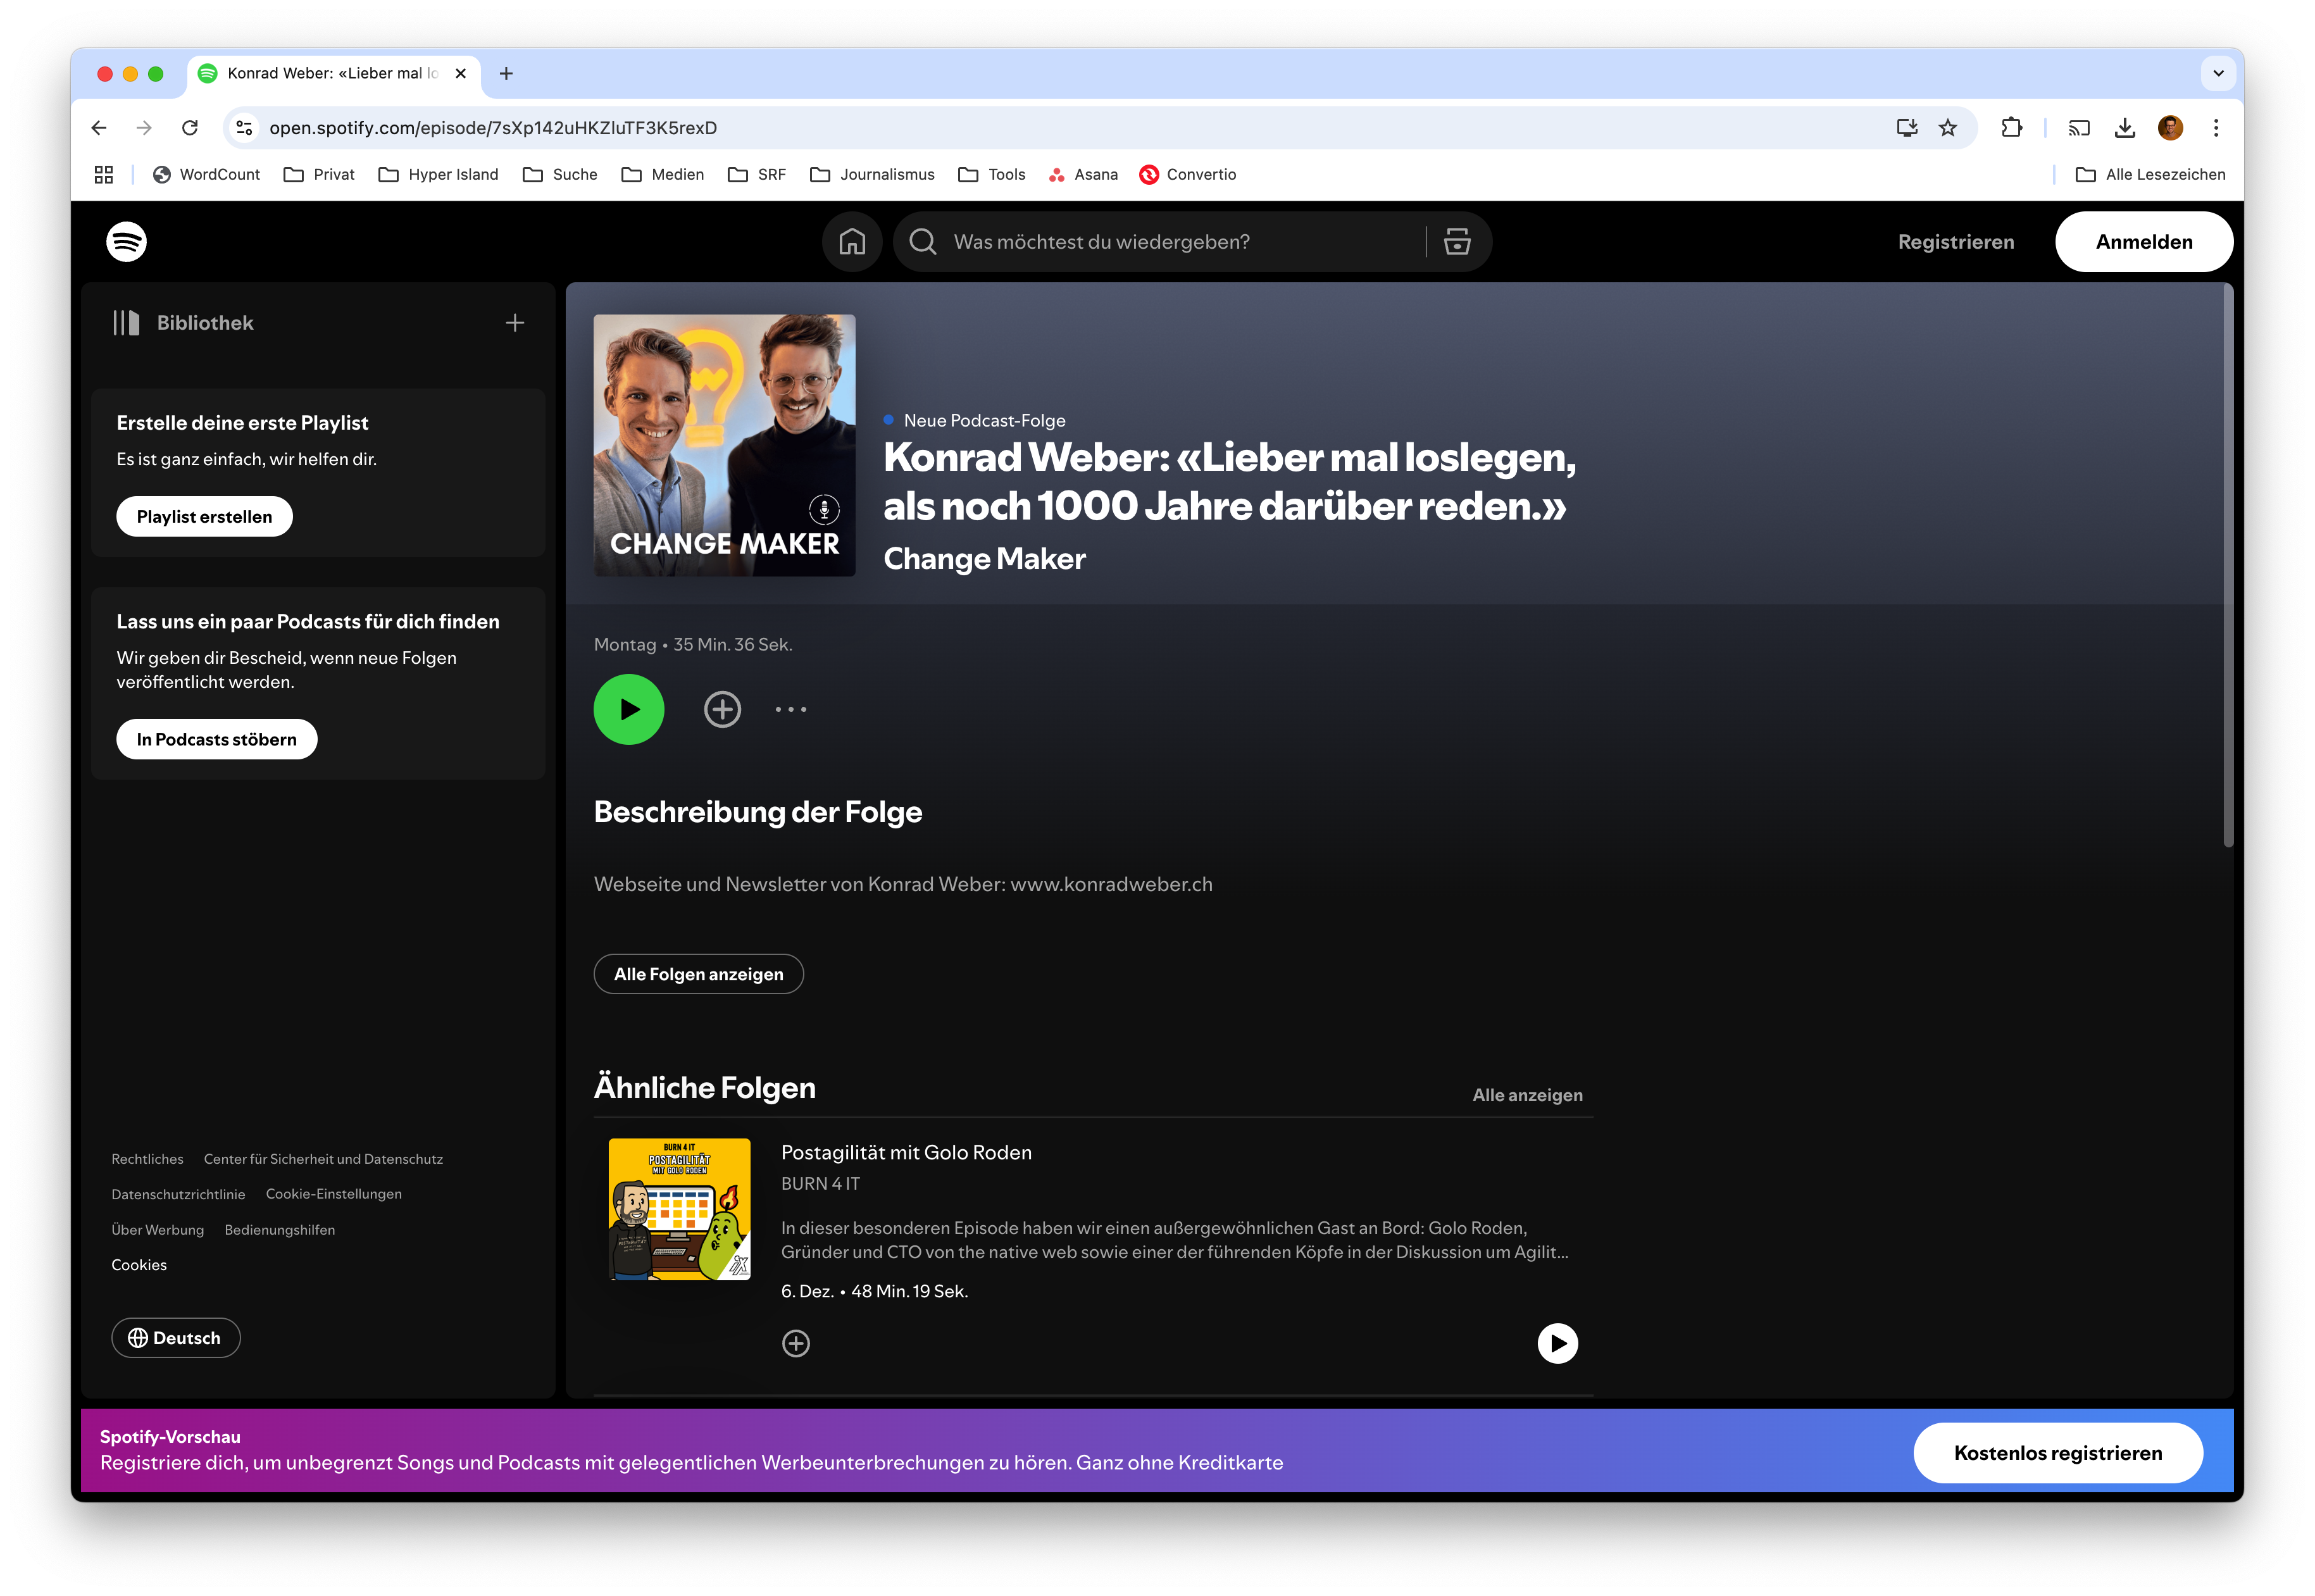Play the Postagilität episode
Screen dimensions: 2315x1596
(1557, 1344)
